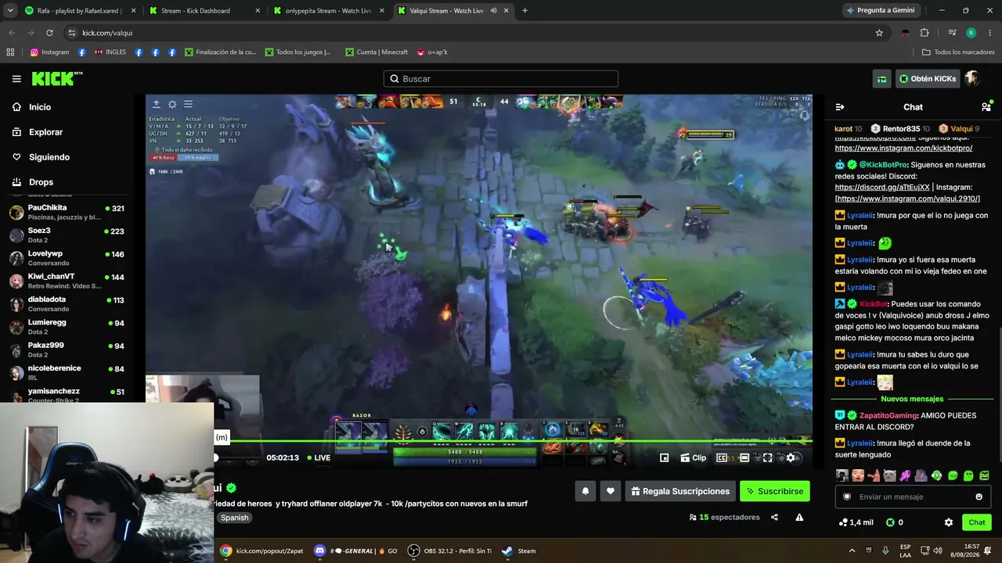Open the mini player icon in video controls
Screen dimensions: 1002x563
tap(664, 458)
